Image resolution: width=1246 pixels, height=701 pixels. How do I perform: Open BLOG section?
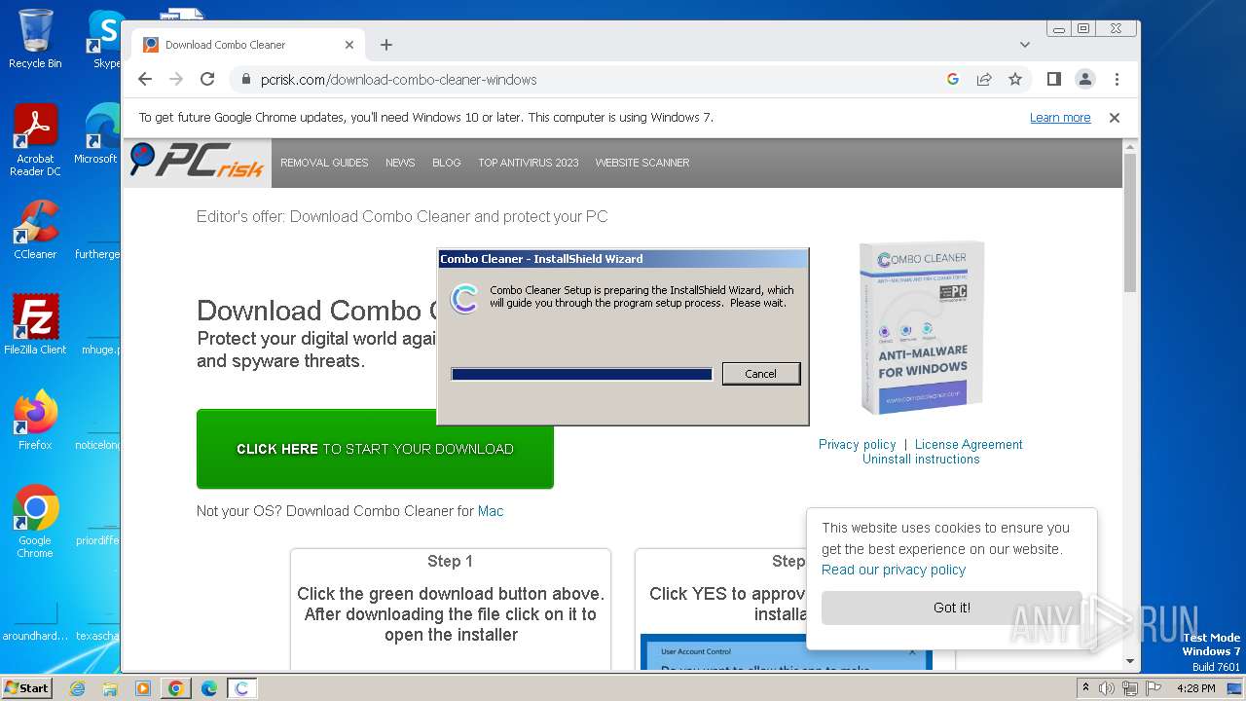[x=447, y=163]
